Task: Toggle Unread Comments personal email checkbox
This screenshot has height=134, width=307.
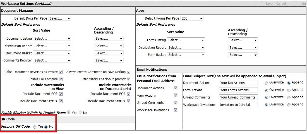Action: (176, 103)
